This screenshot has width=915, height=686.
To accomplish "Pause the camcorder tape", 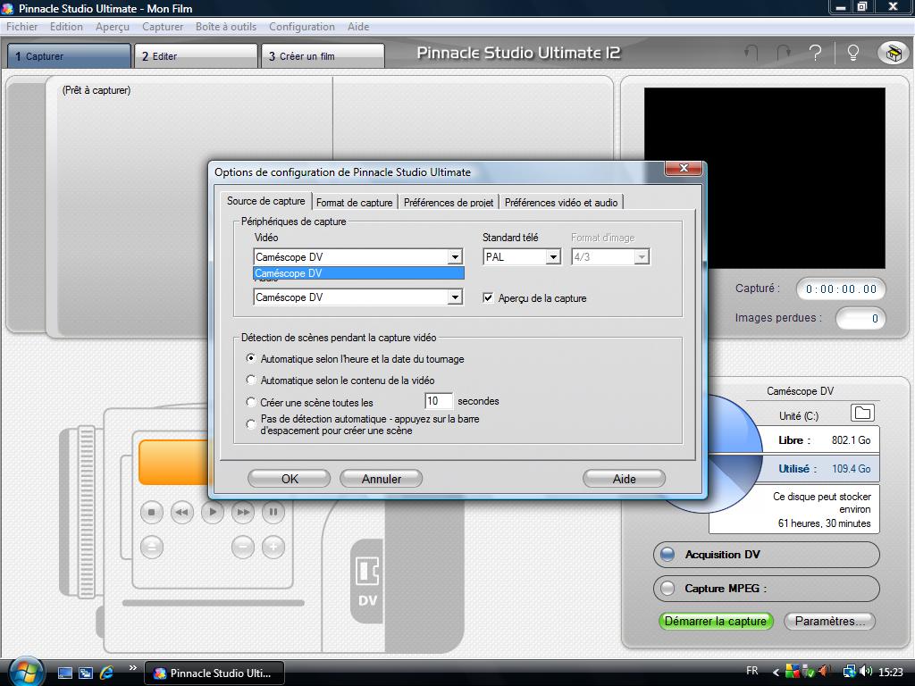I will pyautogui.click(x=273, y=512).
